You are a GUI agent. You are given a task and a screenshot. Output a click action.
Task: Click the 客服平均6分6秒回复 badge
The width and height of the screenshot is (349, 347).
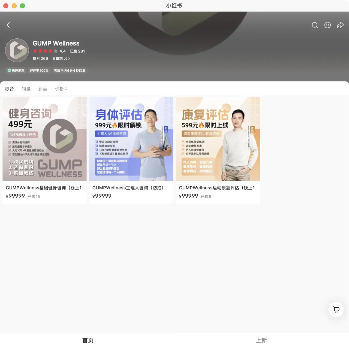pos(70,71)
